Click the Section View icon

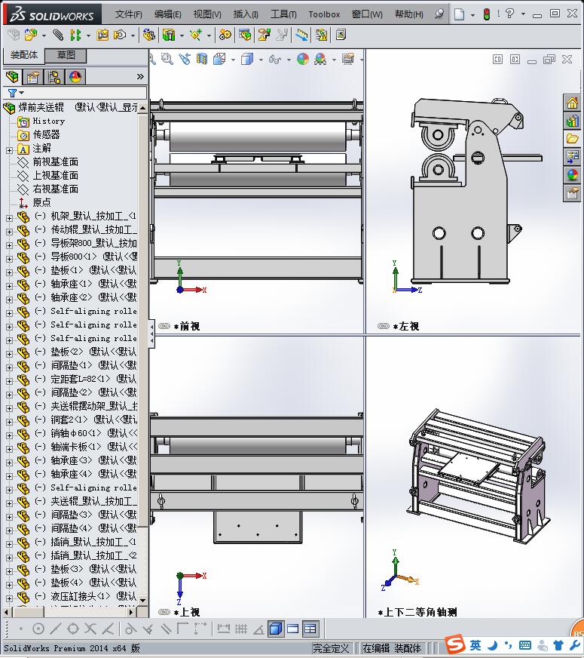(x=202, y=59)
